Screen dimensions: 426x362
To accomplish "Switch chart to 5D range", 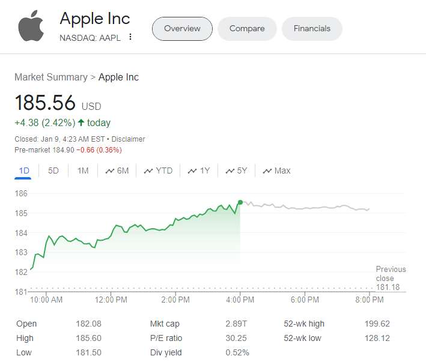I will (53, 170).
